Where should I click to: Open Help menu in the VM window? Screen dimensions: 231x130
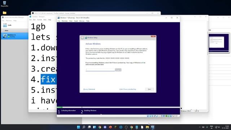tap(88, 21)
